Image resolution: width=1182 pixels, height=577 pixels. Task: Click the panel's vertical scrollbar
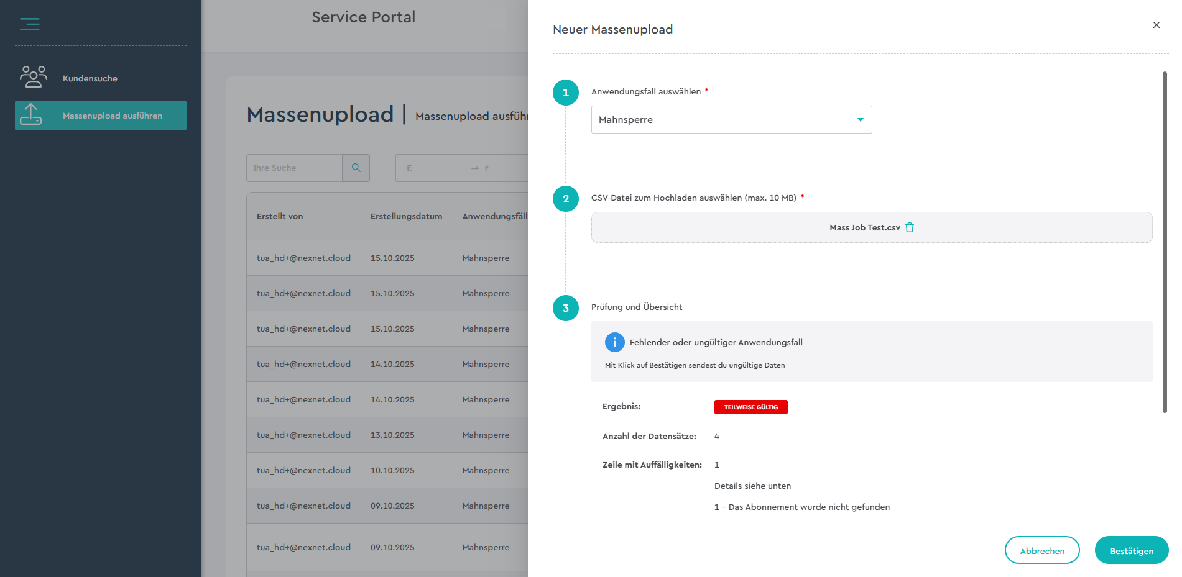tap(1165, 242)
